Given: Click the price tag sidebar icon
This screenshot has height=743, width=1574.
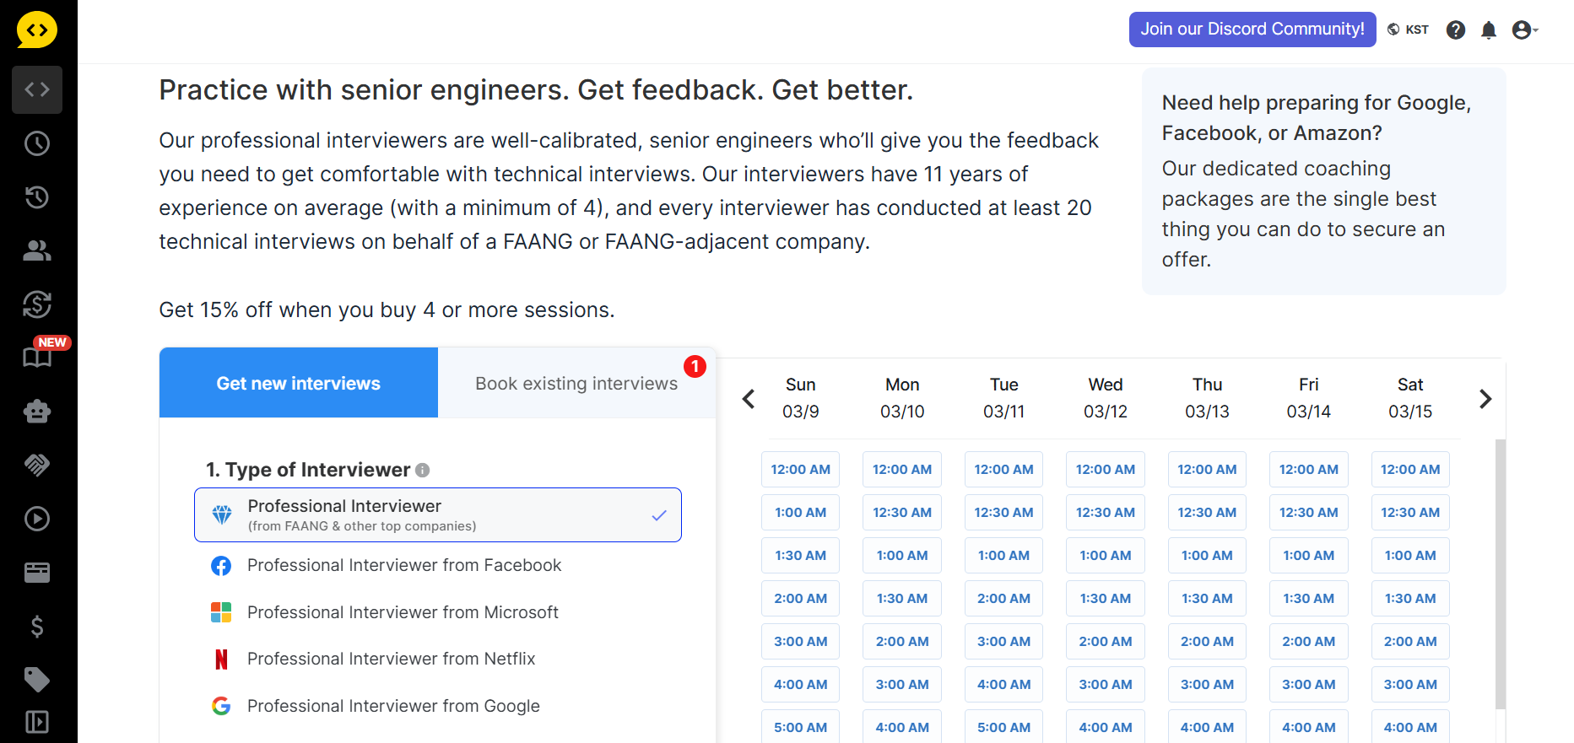Looking at the screenshot, I should (x=37, y=679).
